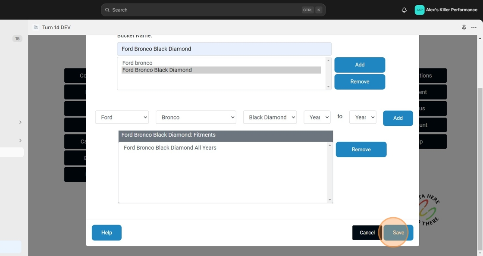The image size is (483, 256).
Task: Expand the lower sidebar chevron
Action: click(x=20, y=140)
